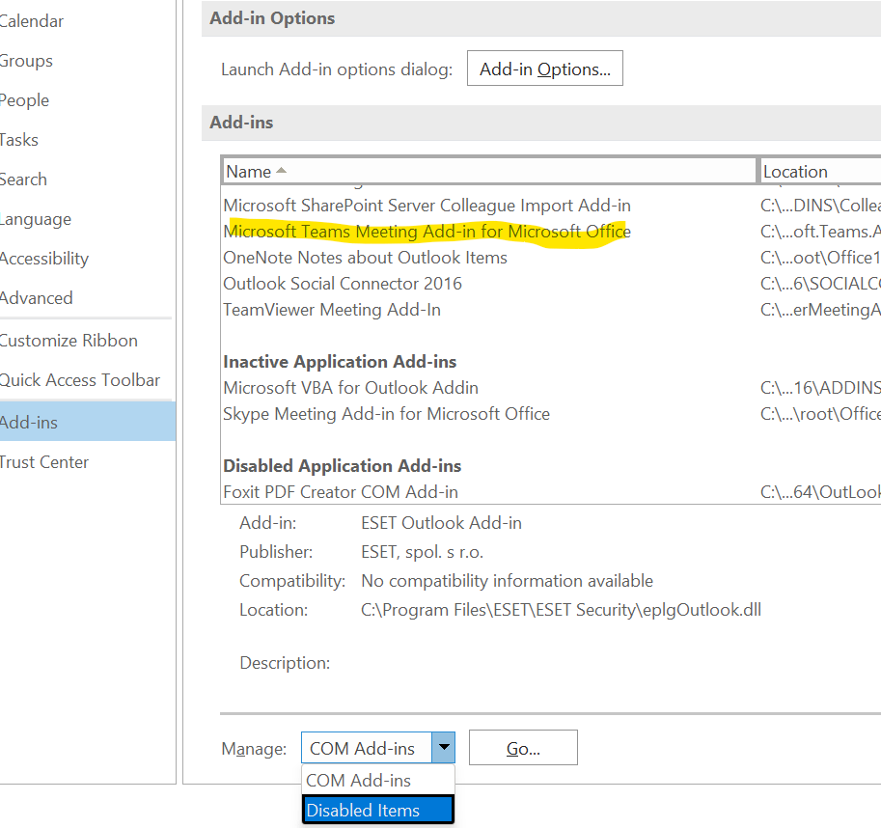This screenshot has width=881, height=828.
Task: Open the Manage dropdown arrow
Action: (443, 748)
